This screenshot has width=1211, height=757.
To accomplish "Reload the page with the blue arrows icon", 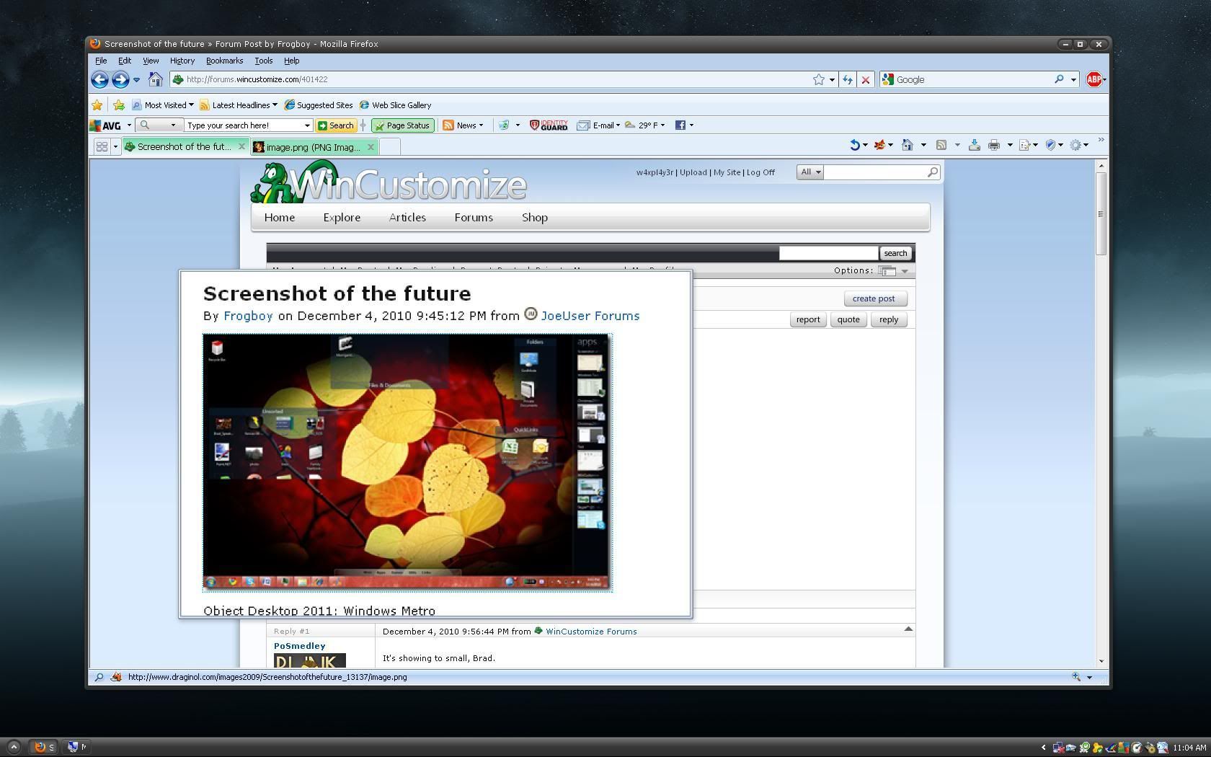I will pyautogui.click(x=848, y=80).
